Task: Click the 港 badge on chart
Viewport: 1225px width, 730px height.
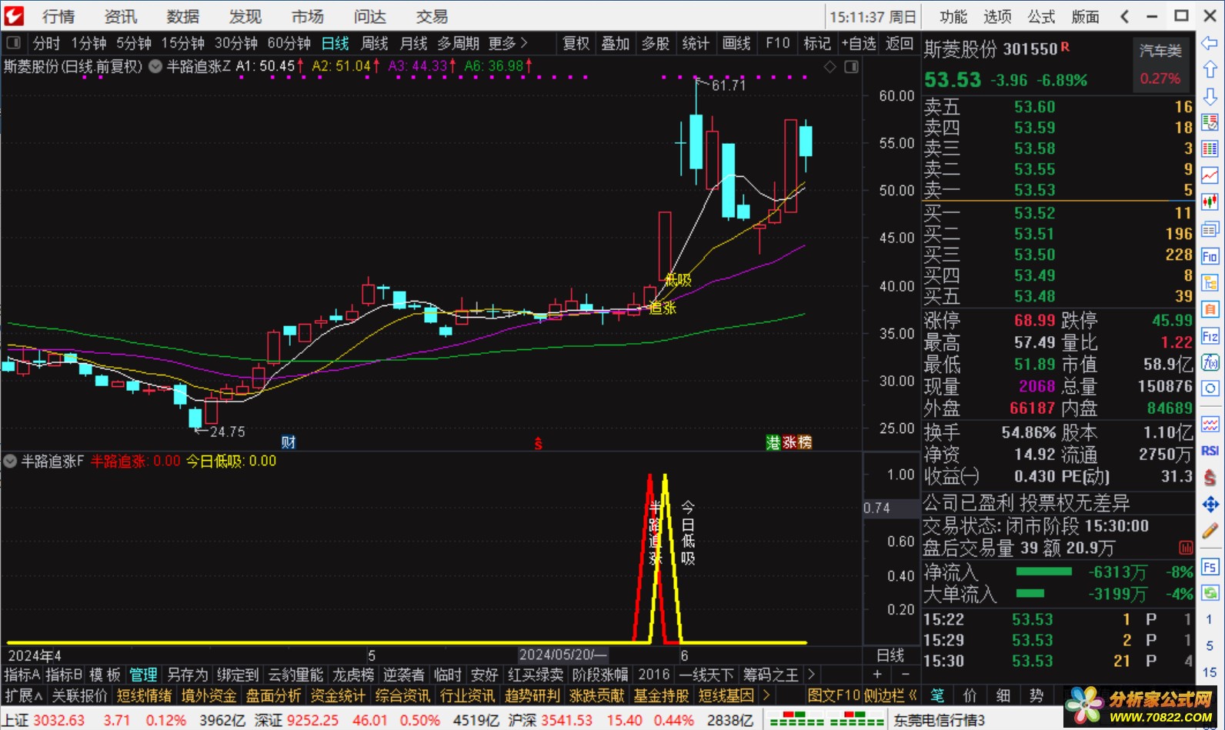Action: pyautogui.click(x=773, y=442)
